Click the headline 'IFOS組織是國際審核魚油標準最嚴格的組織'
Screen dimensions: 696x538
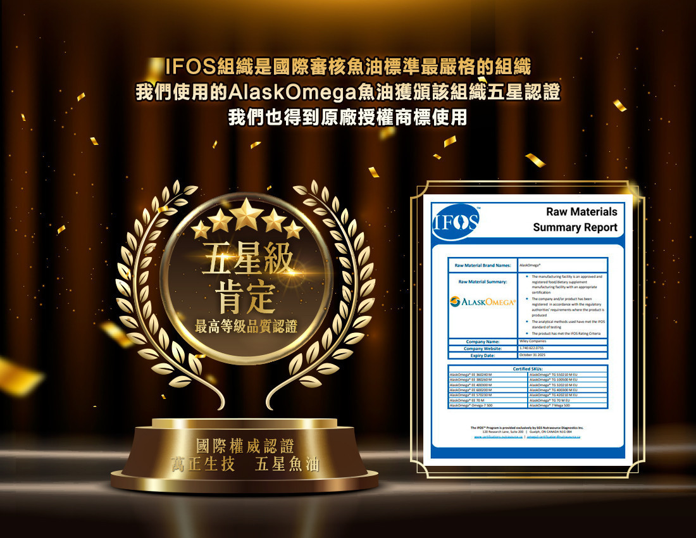[x=347, y=66]
